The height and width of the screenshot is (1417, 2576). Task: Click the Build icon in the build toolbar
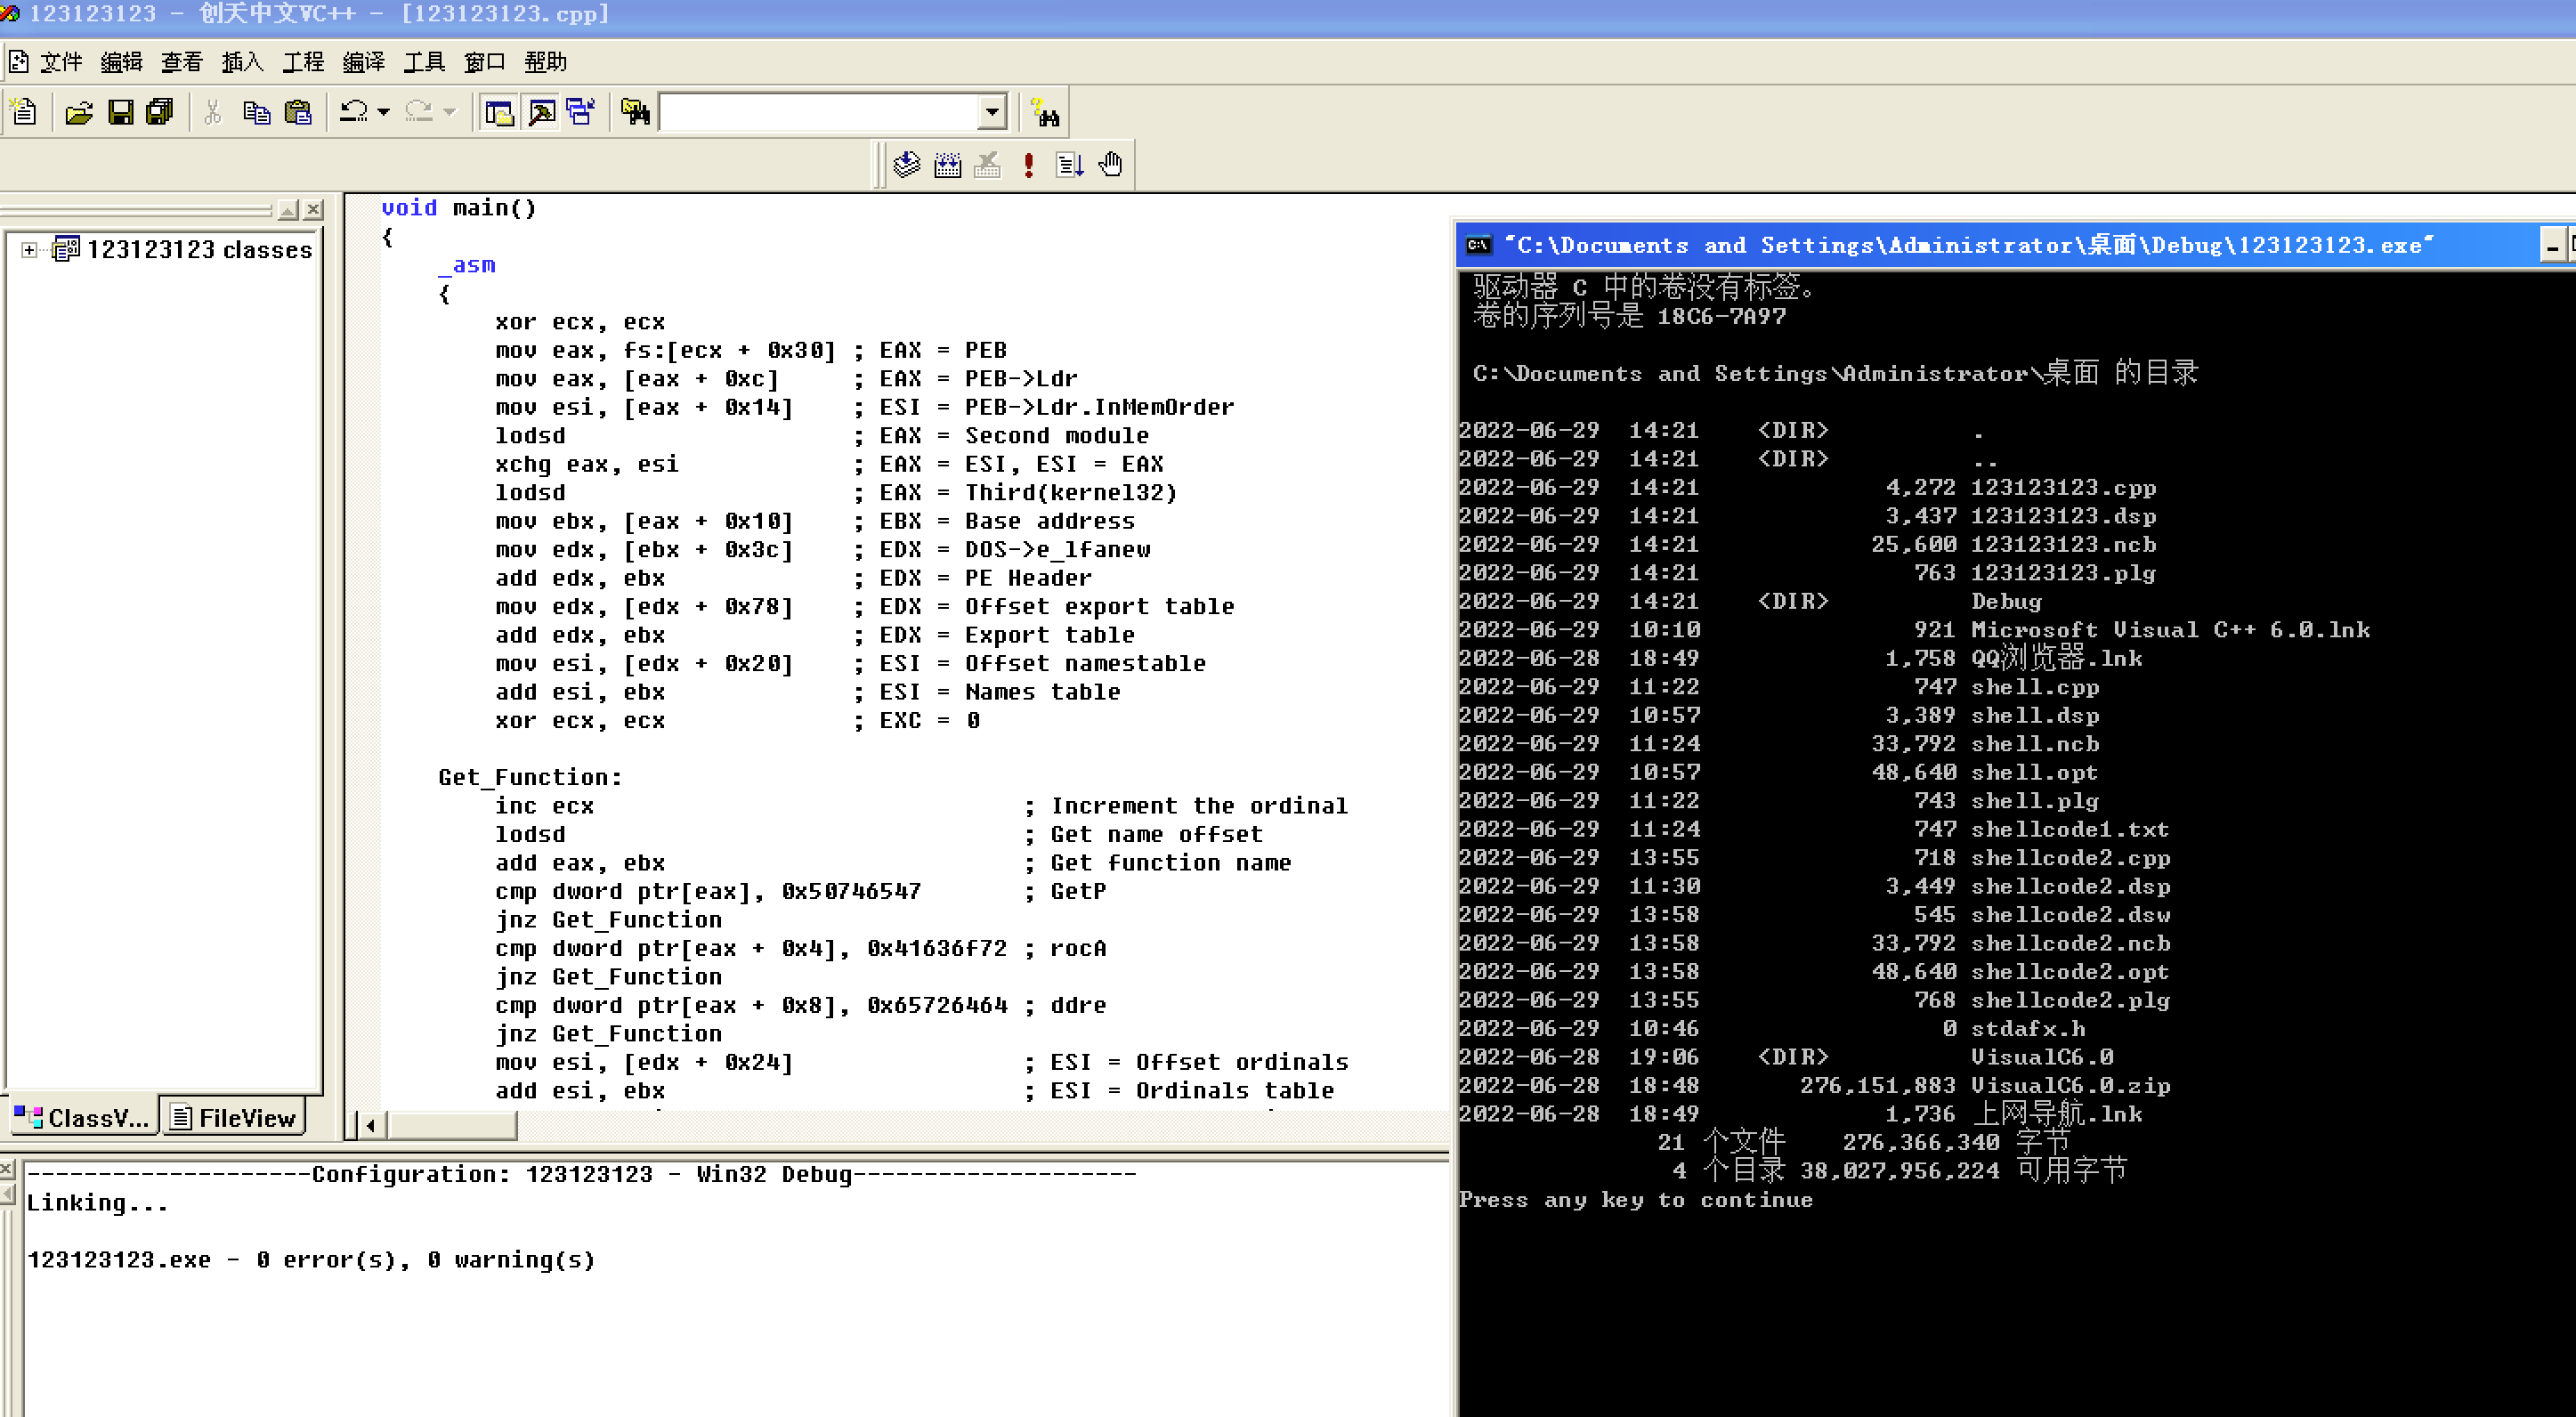[x=947, y=165]
